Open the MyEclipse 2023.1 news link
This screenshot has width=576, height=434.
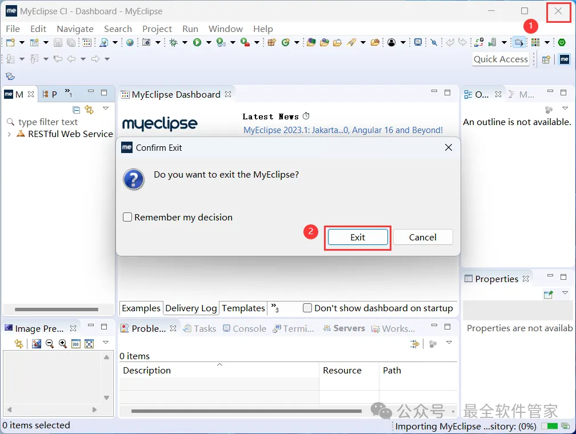coord(343,130)
